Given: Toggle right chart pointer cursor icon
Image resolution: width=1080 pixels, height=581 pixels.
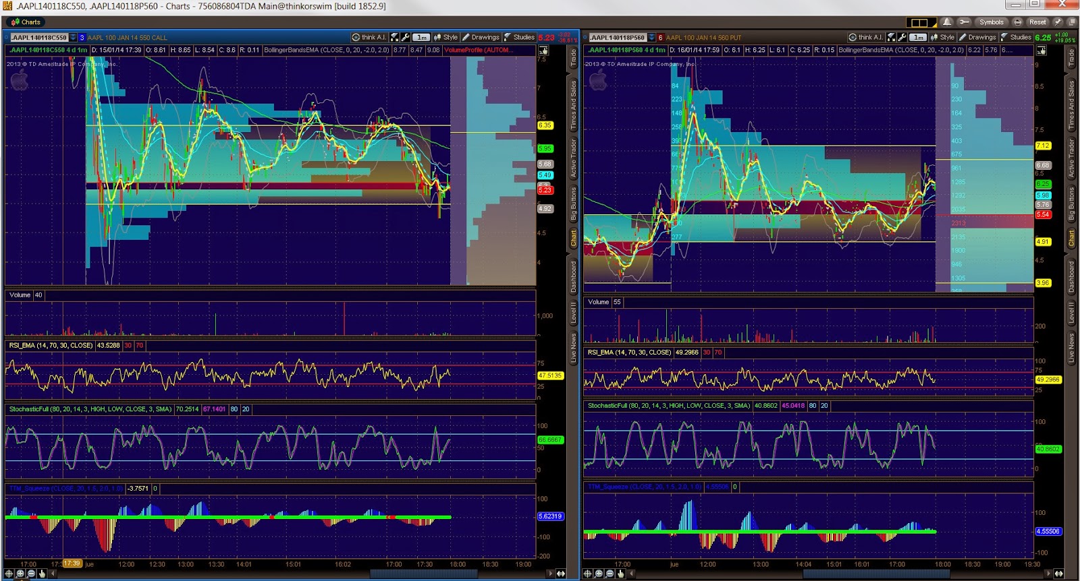Looking at the screenshot, I should (x=1042, y=51).
